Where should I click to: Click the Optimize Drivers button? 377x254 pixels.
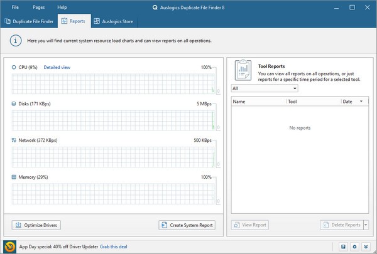click(36, 225)
